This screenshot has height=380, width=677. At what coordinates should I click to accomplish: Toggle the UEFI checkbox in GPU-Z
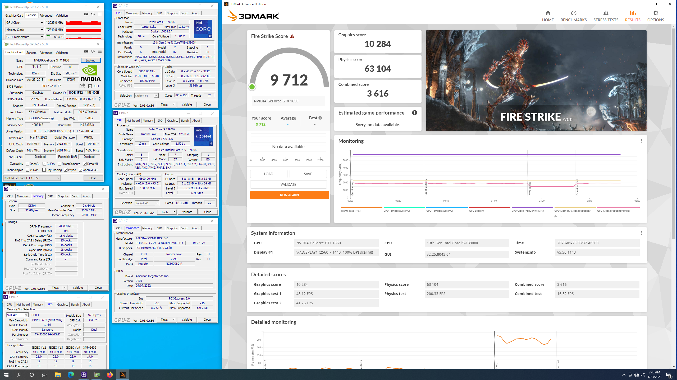click(90, 86)
